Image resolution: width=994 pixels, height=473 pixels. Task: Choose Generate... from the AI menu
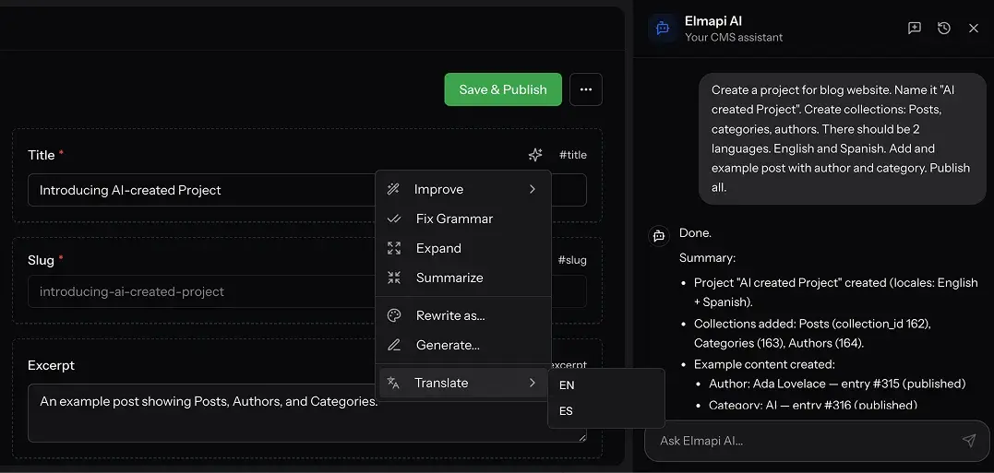[462, 345]
